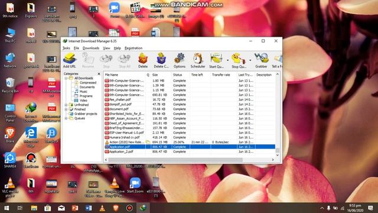Click the Add URL toolbar icon
Image resolution: width=378 pixels, height=213 pixels.
click(x=70, y=60)
